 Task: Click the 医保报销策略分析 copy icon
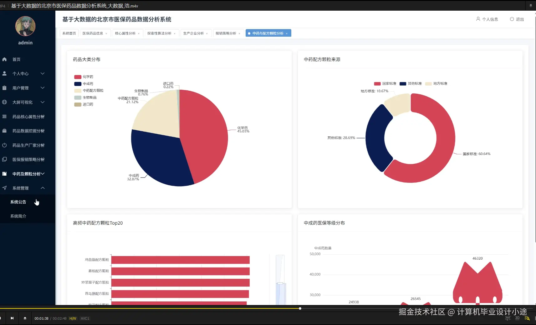[4, 159]
